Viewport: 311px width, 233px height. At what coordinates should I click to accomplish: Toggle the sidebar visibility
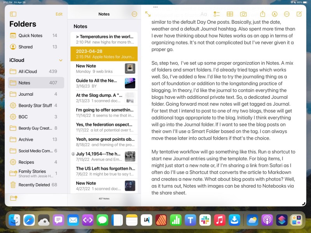pyautogui.click(x=13, y=14)
